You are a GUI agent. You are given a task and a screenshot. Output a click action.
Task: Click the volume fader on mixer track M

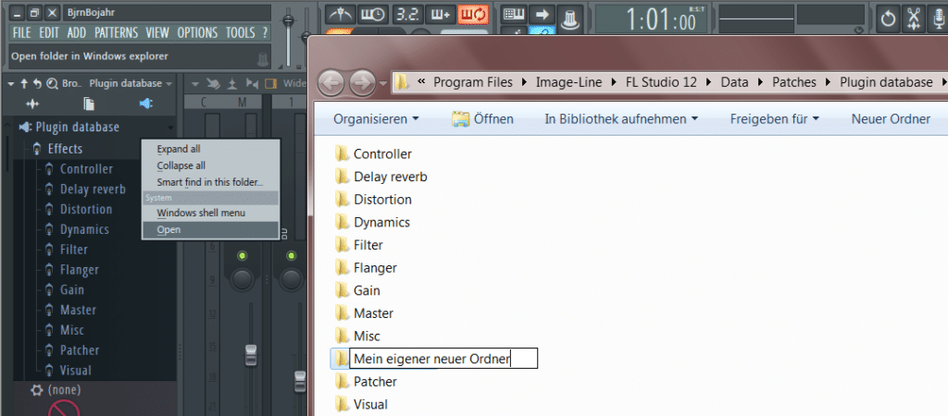coord(252,354)
